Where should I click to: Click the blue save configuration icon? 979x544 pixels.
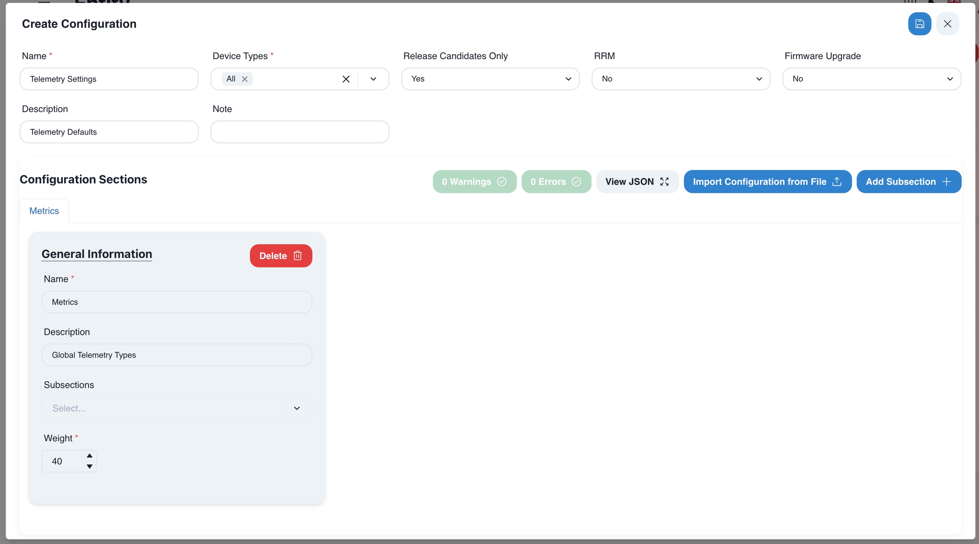[919, 24]
